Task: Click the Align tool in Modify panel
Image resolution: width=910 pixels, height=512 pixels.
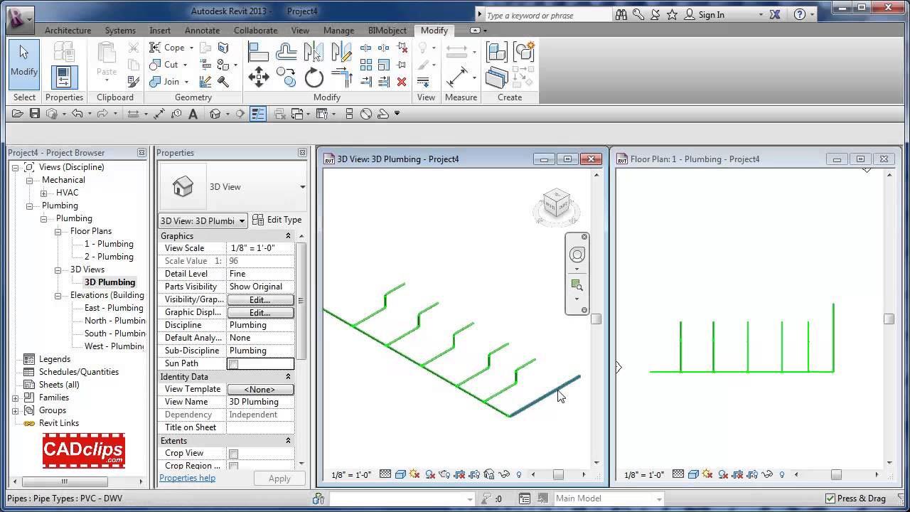Action: [x=258, y=52]
